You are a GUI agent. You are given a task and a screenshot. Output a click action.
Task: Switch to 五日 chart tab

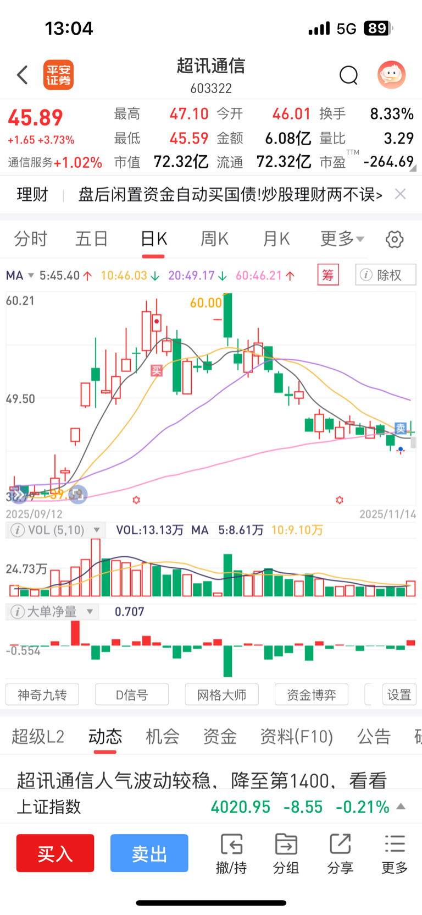click(x=92, y=239)
